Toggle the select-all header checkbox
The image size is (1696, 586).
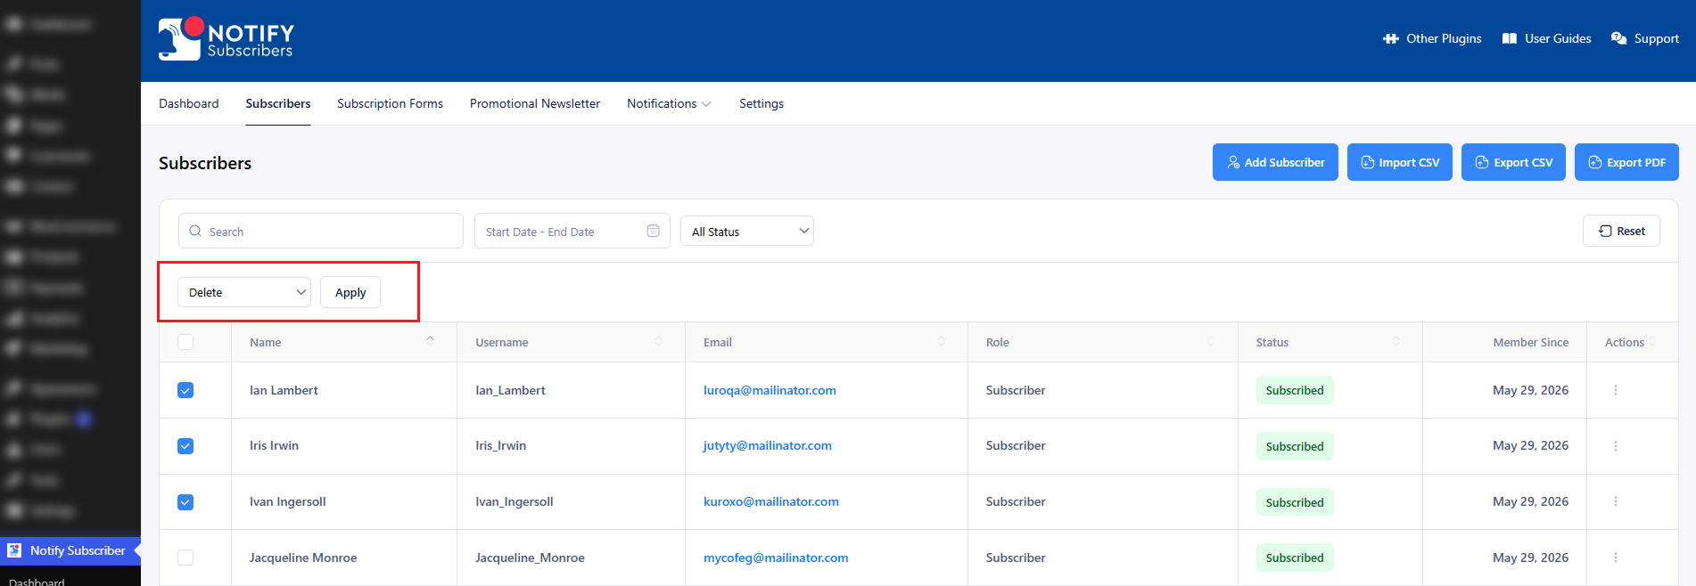click(x=185, y=342)
